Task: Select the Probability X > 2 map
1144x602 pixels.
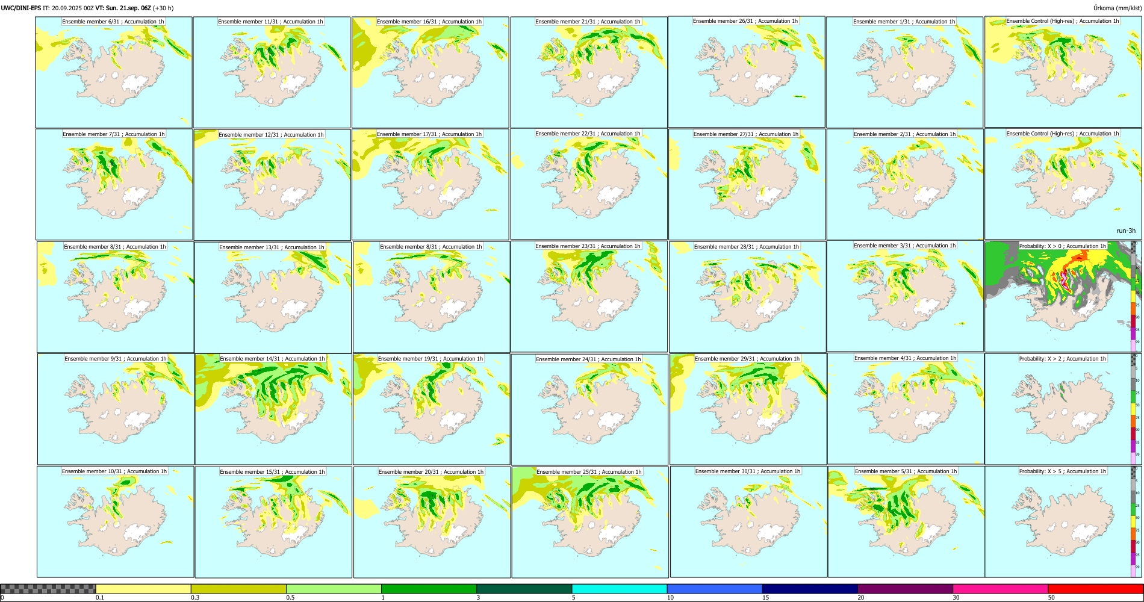Action: tap(1063, 409)
